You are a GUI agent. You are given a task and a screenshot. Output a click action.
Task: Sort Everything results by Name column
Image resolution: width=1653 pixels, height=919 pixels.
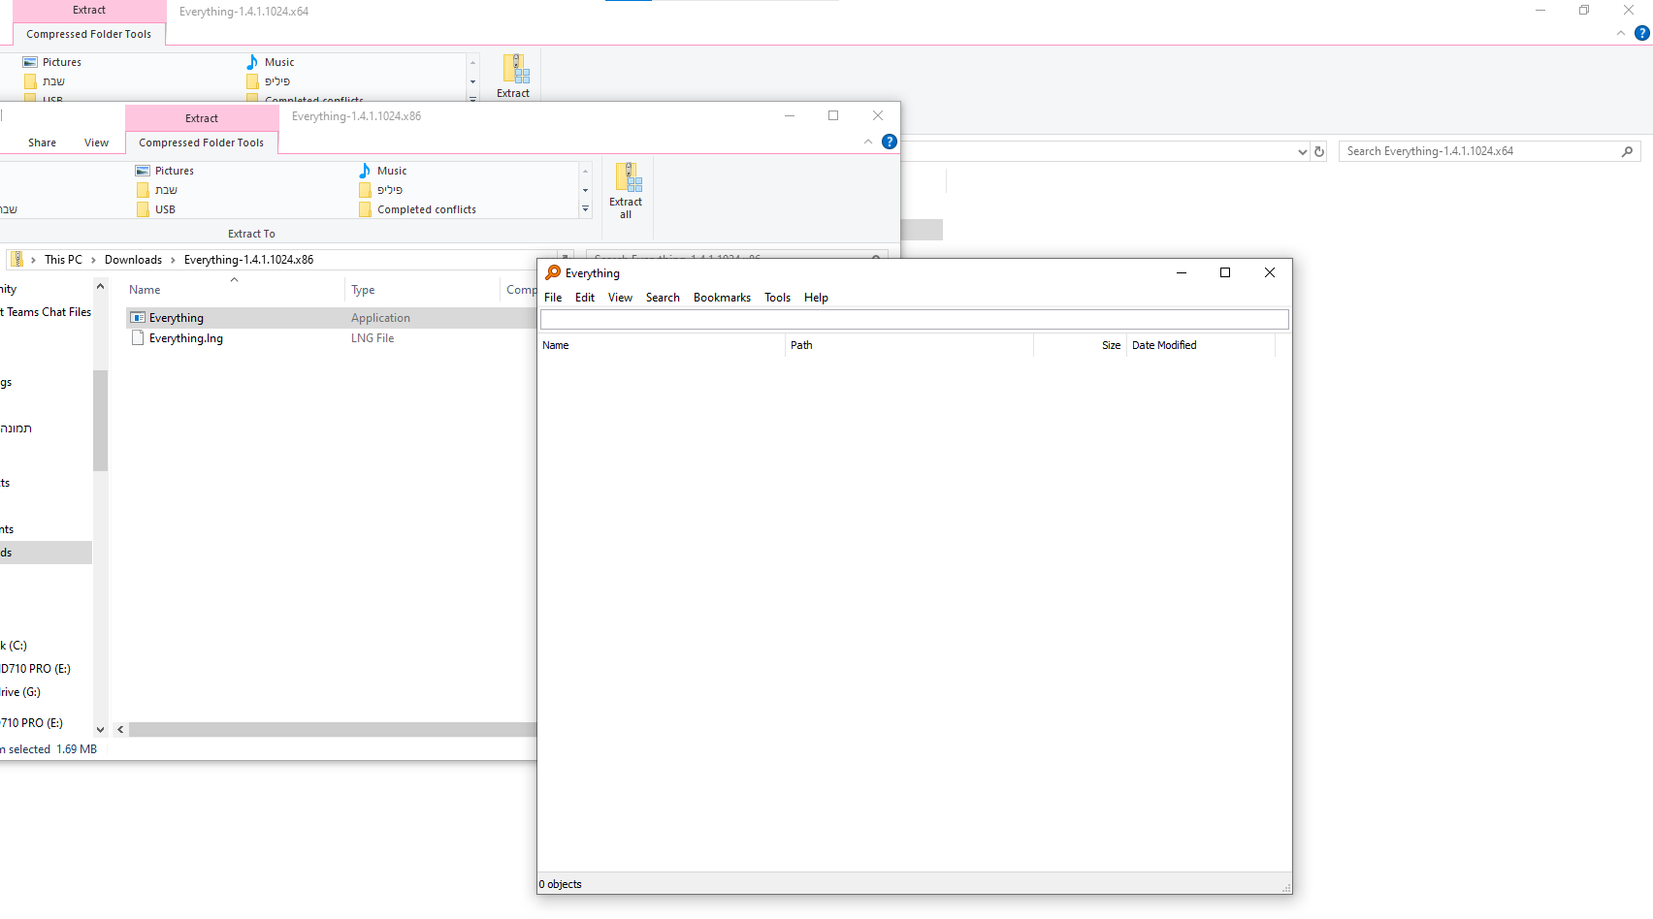click(662, 345)
